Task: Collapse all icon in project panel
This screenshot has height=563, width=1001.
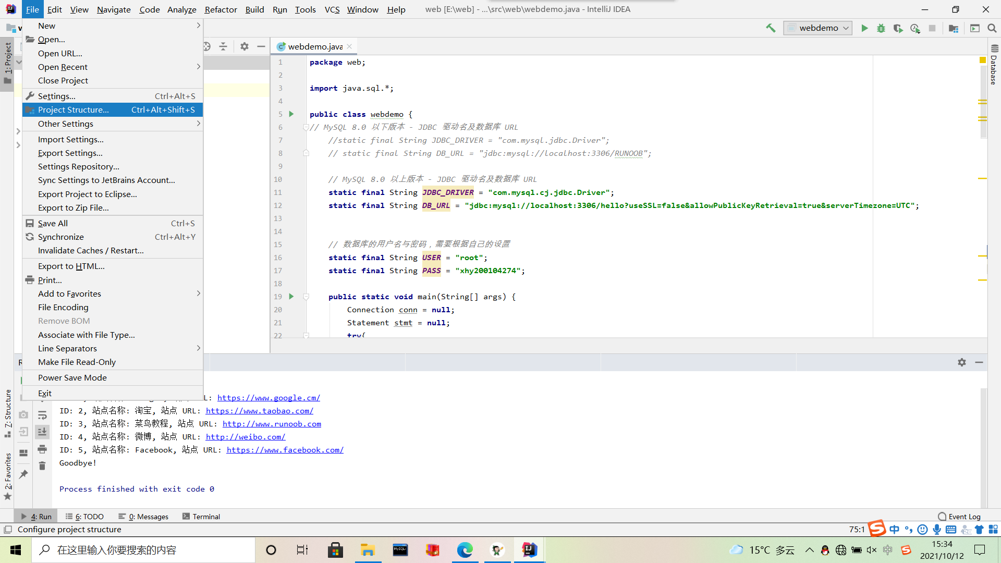Action: (223, 46)
